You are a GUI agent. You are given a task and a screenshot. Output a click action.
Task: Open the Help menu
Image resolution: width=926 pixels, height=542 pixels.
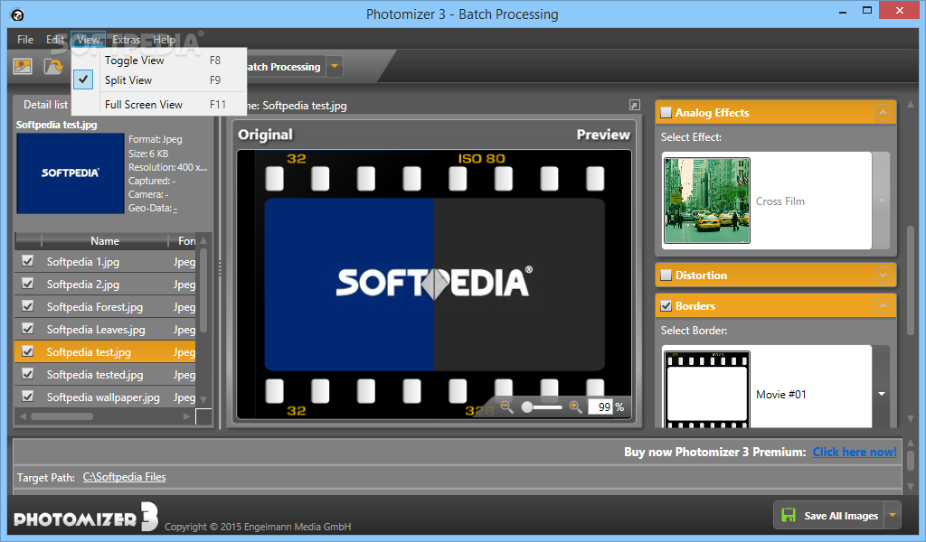click(x=165, y=40)
